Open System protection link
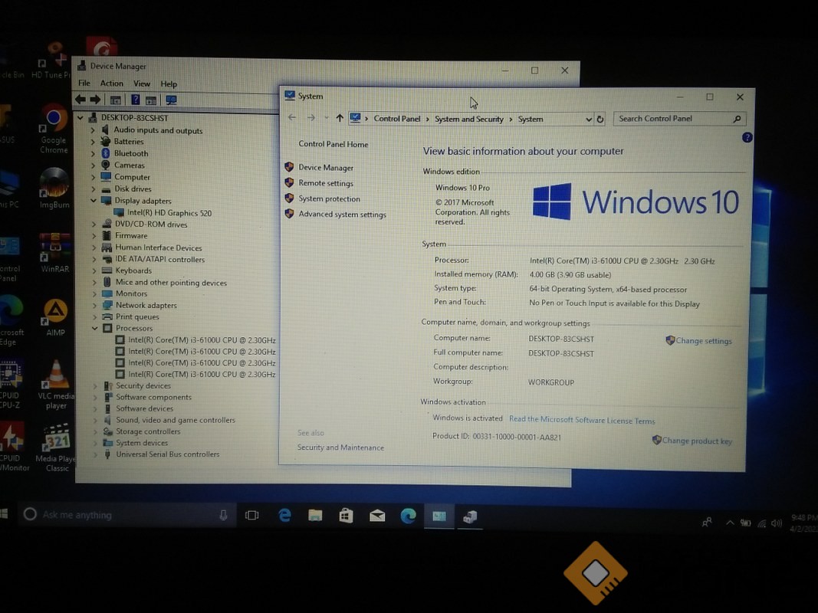The image size is (818, 613). (329, 198)
